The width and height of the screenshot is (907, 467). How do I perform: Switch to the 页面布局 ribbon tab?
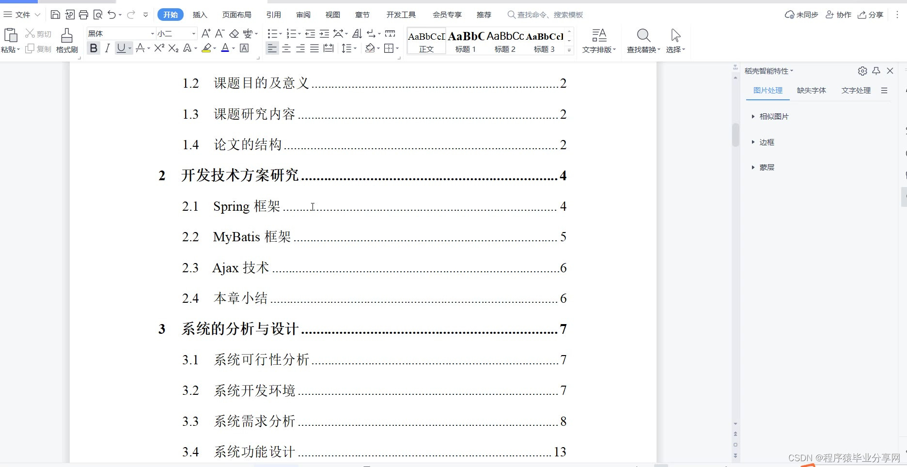point(236,15)
